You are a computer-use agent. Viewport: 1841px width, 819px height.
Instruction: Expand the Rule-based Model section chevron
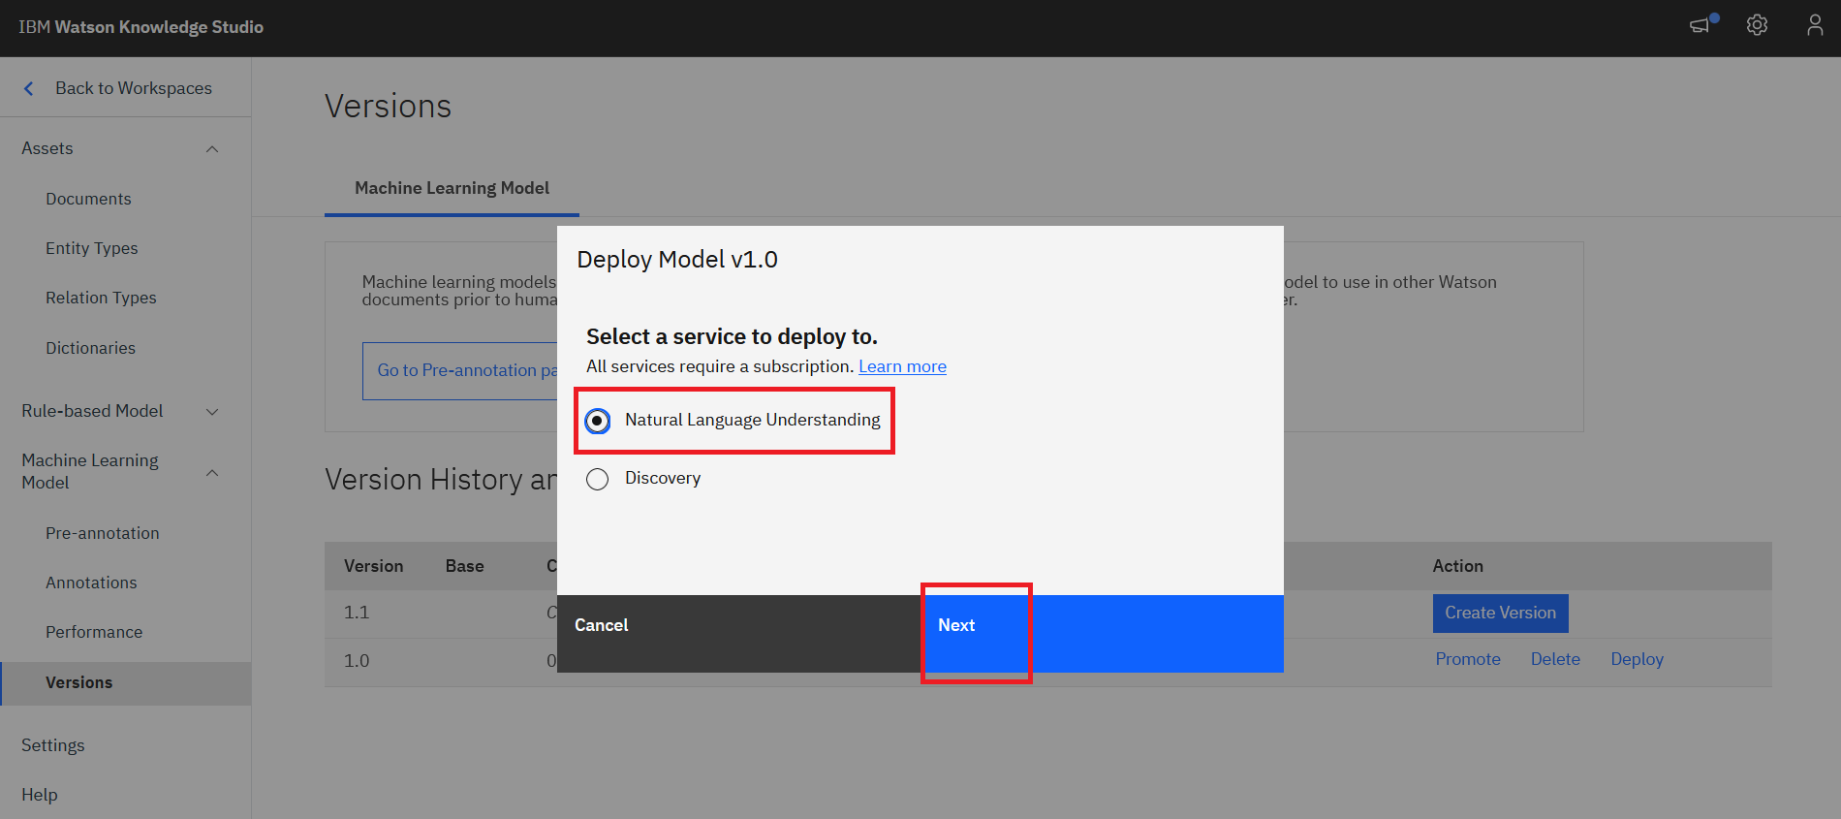[212, 412]
